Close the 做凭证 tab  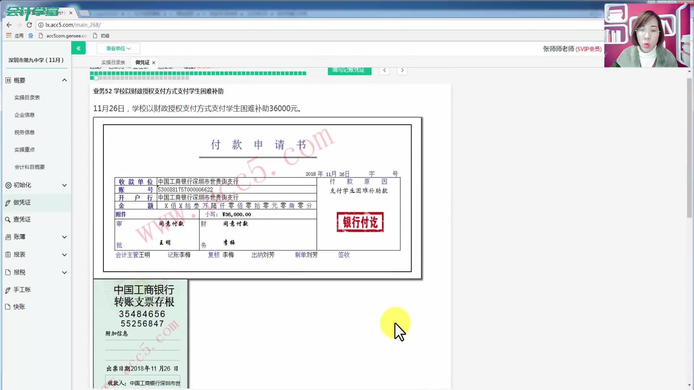[154, 63]
